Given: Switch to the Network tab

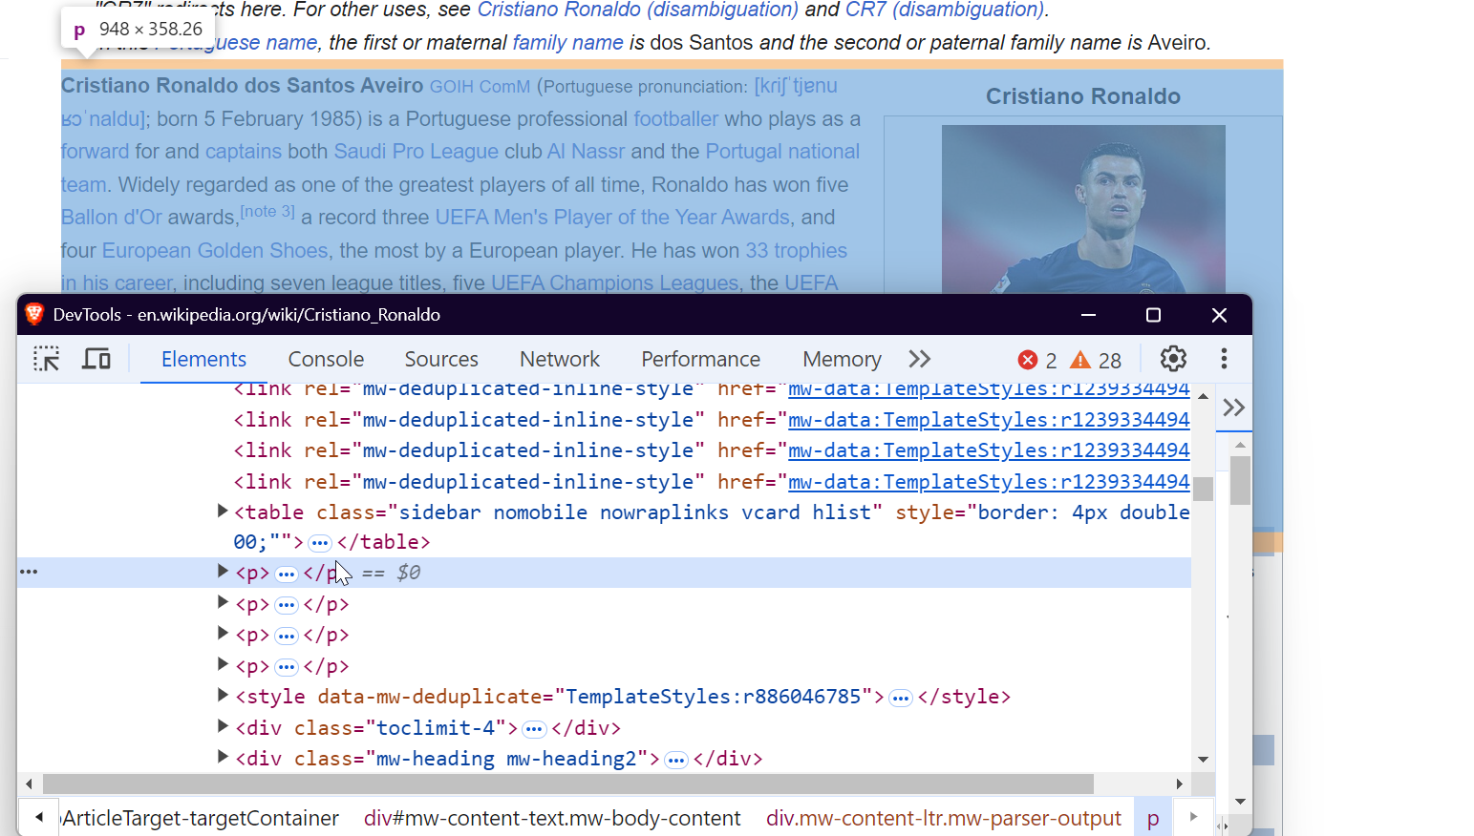Looking at the screenshot, I should click(x=560, y=359).
